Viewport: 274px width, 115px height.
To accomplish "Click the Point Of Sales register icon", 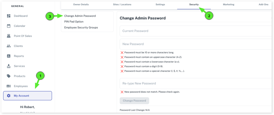I will 9,36.
